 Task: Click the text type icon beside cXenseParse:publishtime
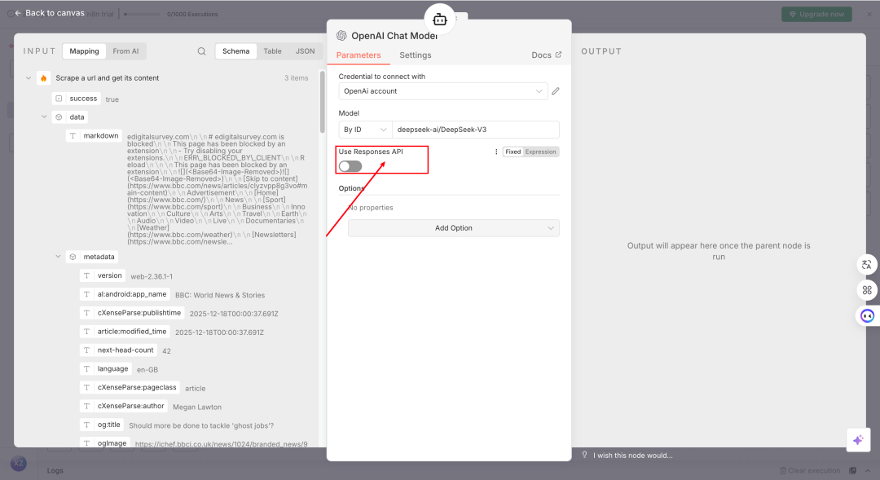(87, 313)
